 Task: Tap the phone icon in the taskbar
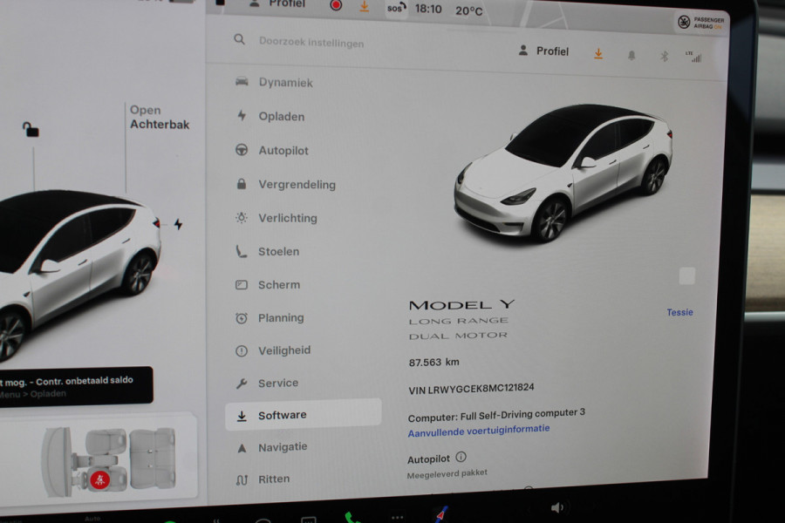[352, 515]
